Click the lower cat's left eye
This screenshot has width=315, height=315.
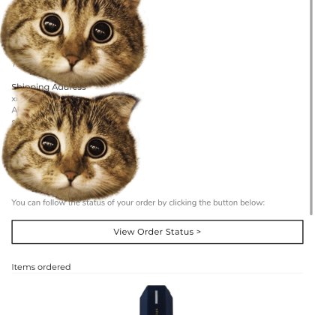point(49,144)
